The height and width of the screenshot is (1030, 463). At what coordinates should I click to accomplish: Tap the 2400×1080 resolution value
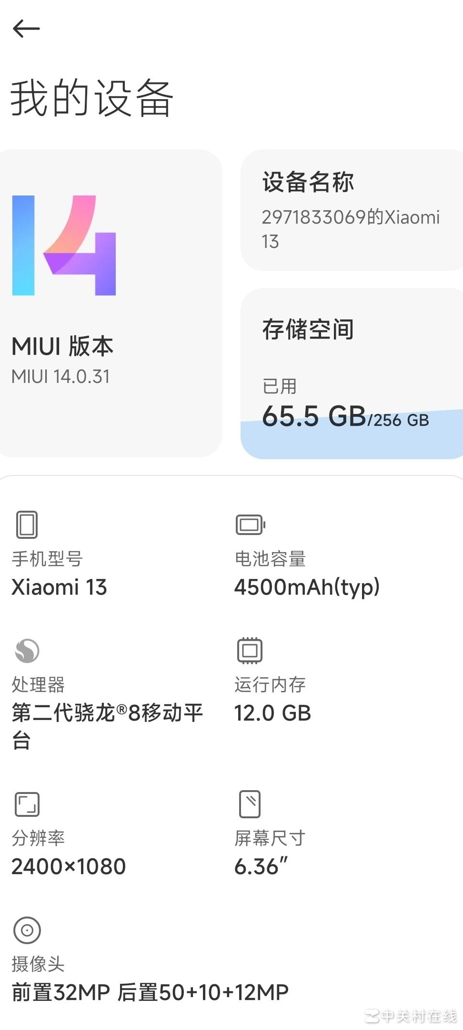(69, 866)
